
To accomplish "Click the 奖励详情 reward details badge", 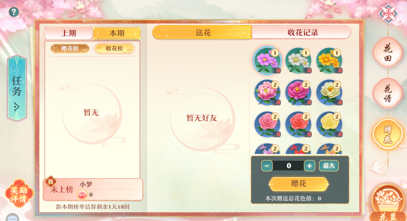I will [x=19, y=194].
